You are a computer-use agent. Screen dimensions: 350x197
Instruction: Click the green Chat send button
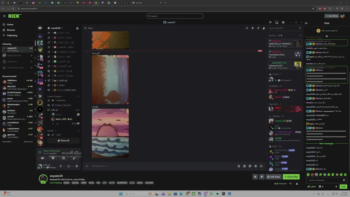[x=343, y=187]
